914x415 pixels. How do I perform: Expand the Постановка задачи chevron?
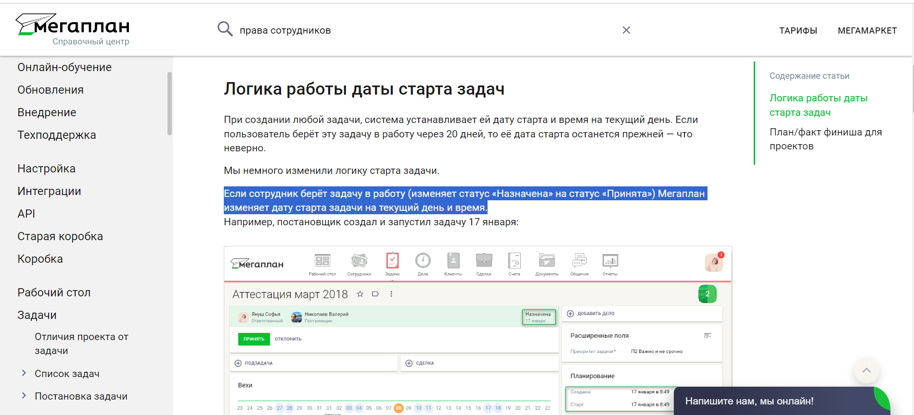[x=24, y=396]
